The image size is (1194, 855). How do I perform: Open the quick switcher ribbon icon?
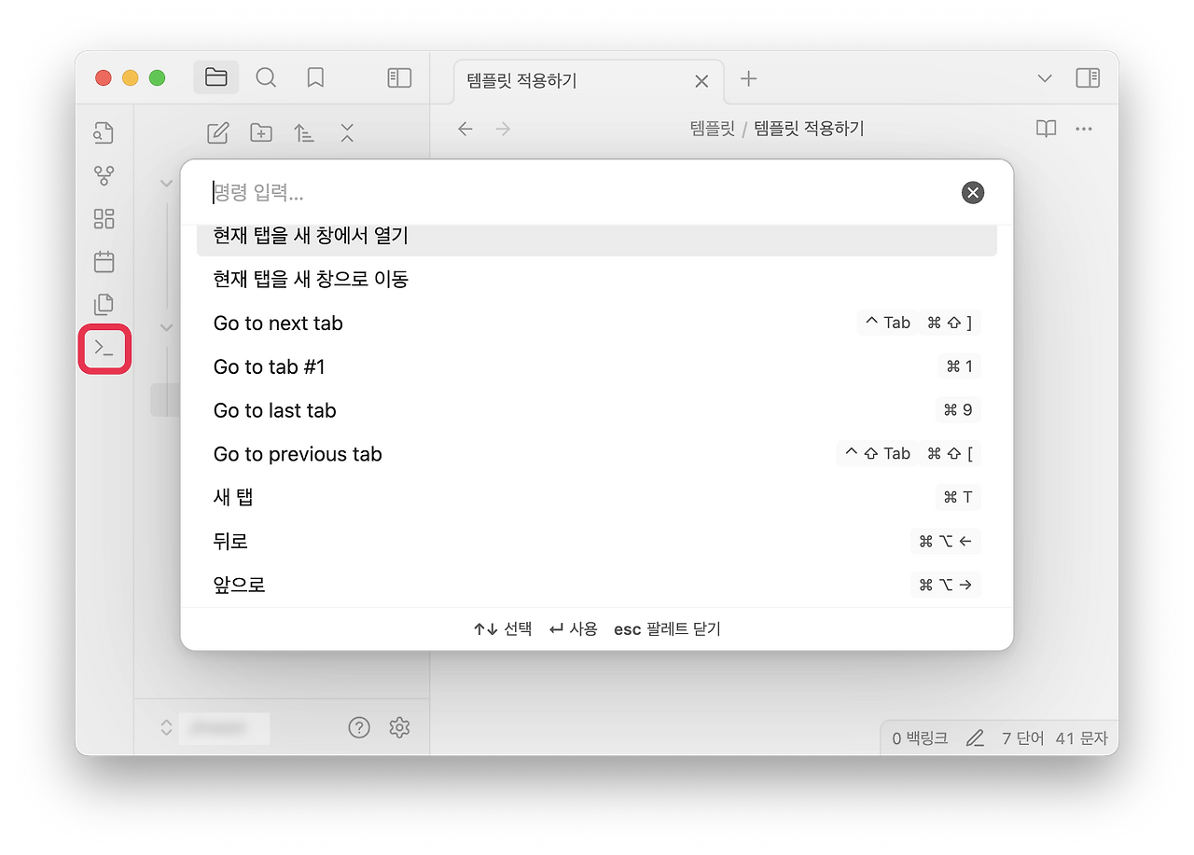pyautogui.click(x=104, y=132)
